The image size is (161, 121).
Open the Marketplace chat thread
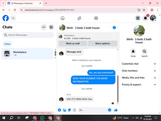tap(27, 54)
